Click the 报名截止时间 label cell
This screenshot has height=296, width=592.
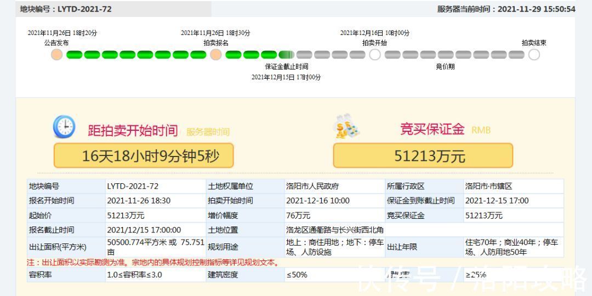[x=66, y=230]
